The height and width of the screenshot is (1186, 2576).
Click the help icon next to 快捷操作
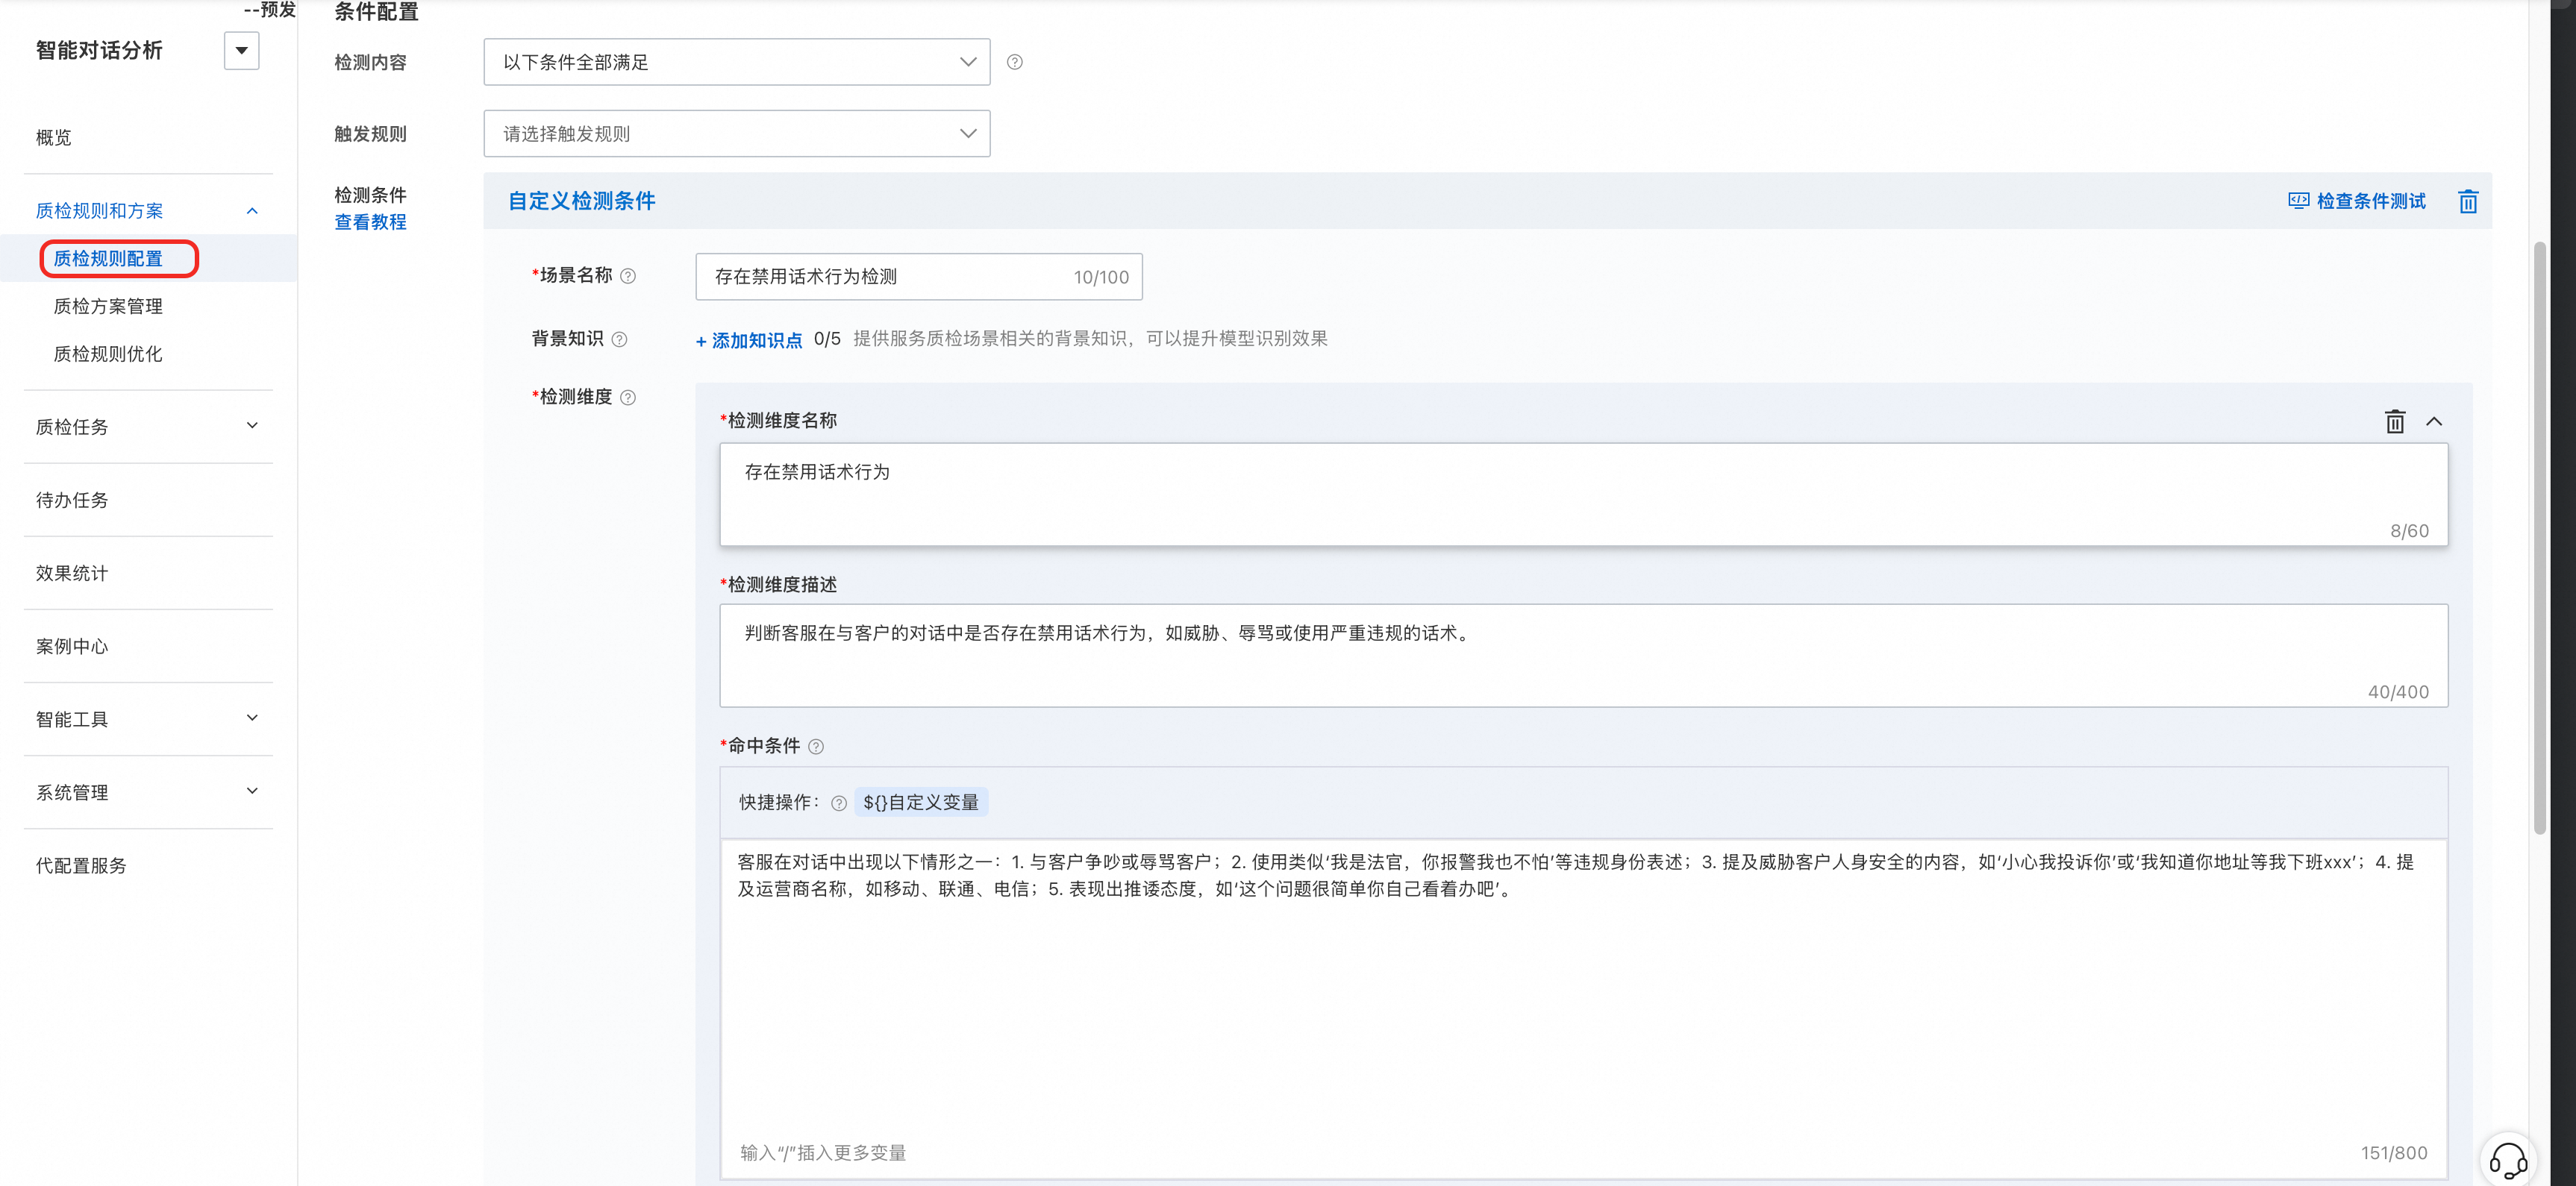pyautogui.click(x=838, y=803)
